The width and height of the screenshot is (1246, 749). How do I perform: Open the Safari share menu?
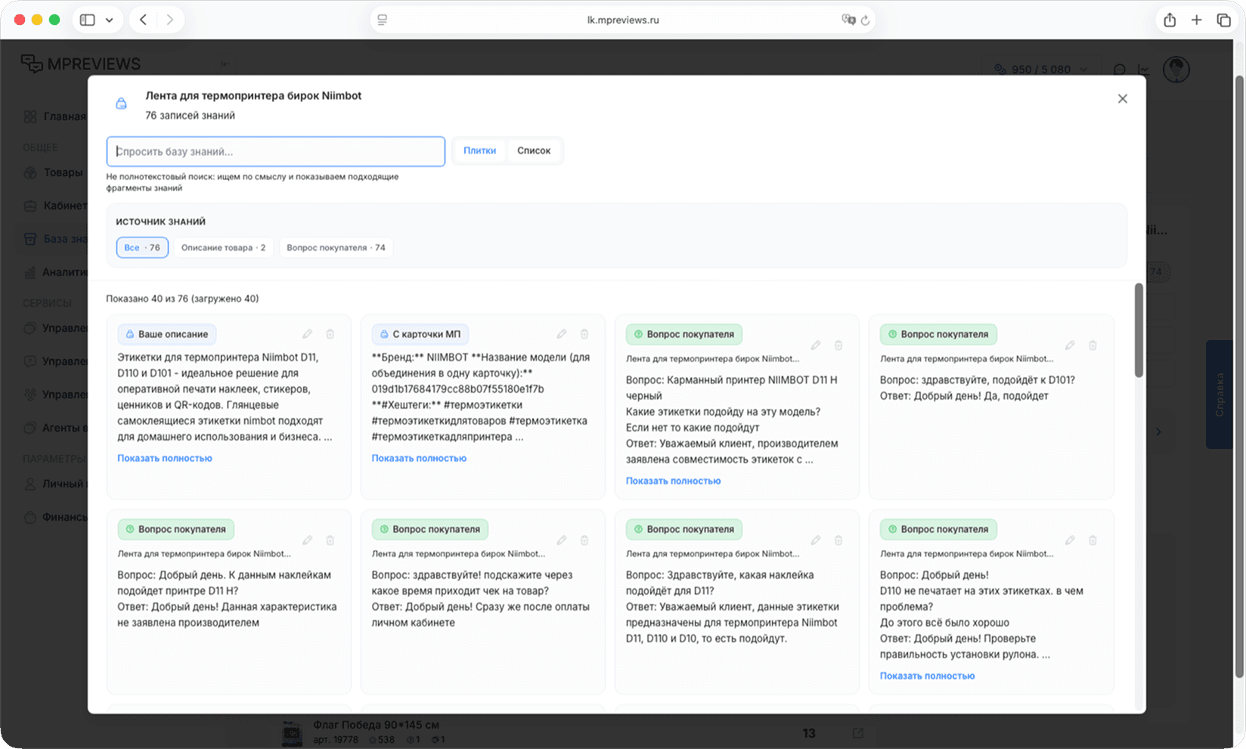[x=1170, y=20]
